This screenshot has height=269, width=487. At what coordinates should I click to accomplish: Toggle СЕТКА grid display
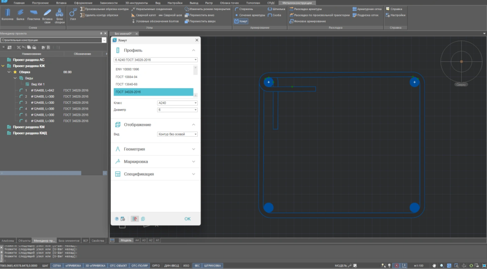(57, 265)
